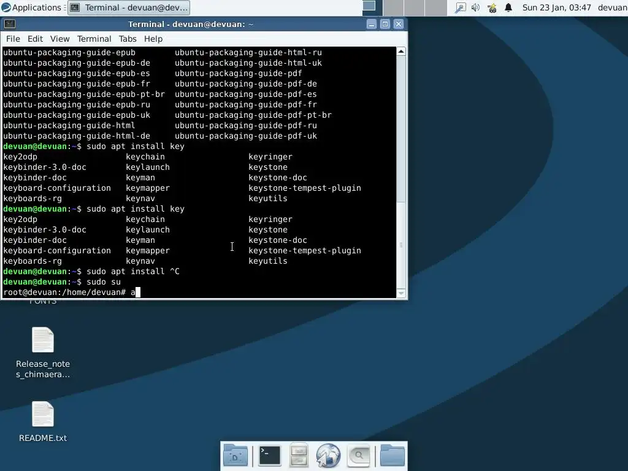628x471 pixels.
Task: Click 'keyboards-rg' in the last package listing
Action: pyautogui.click(x=33, y=261)
